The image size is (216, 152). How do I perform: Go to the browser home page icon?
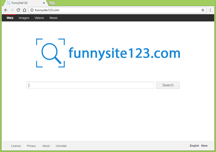click(24, 10)
